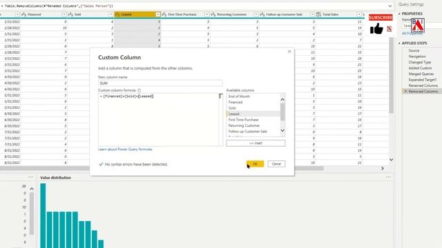Screen dimensions: 442x248
Task: Click the Total Sales data type icon
Action: (318, 14)
